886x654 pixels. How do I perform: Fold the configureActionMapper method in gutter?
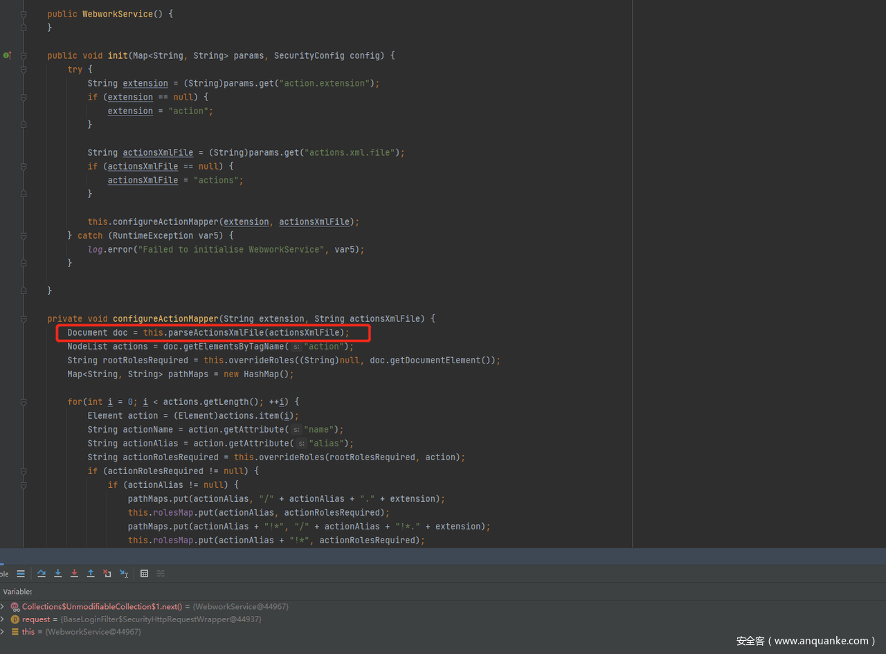tap(24, 318)
